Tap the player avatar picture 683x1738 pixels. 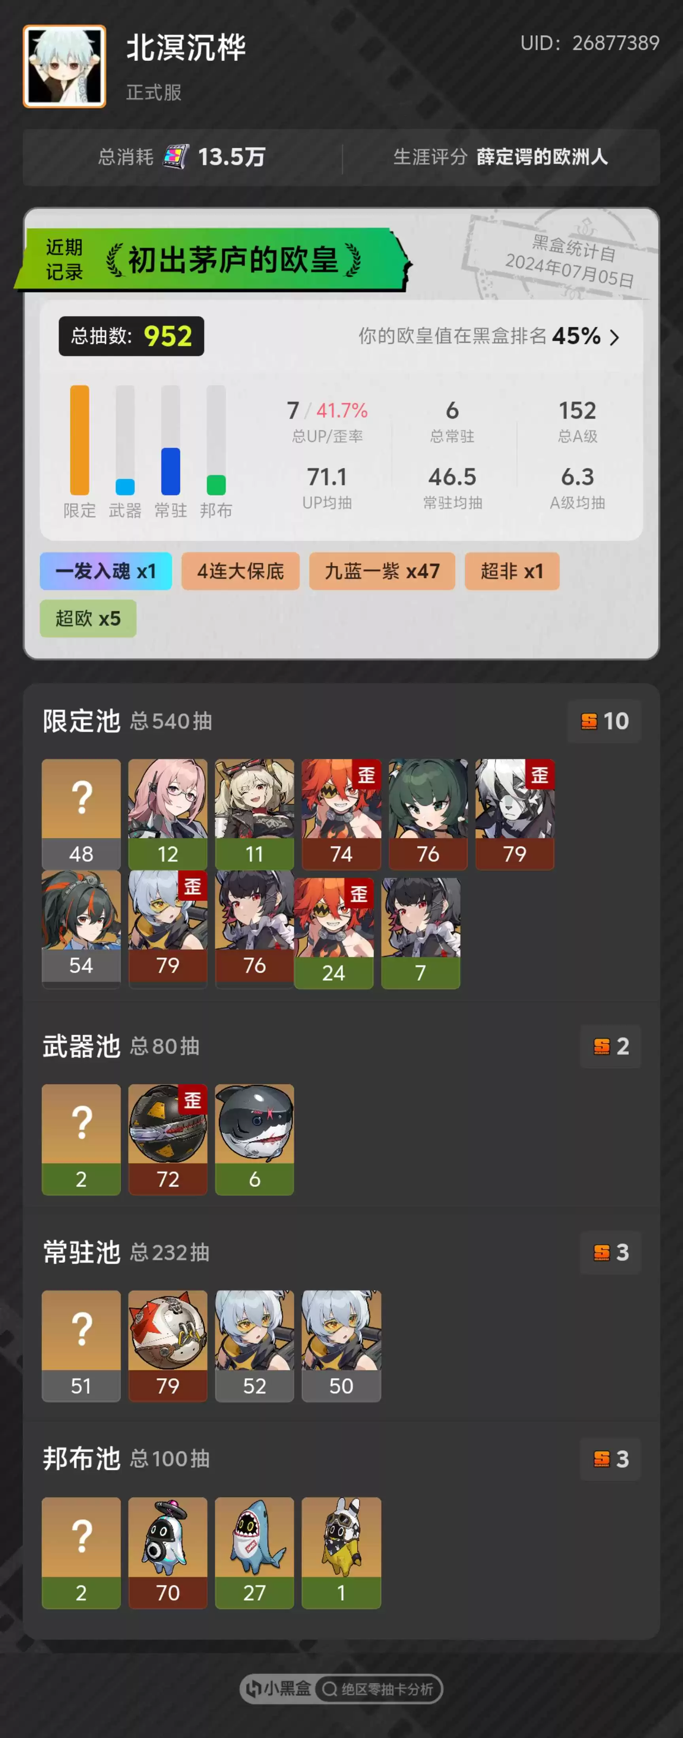pos(64,66)
